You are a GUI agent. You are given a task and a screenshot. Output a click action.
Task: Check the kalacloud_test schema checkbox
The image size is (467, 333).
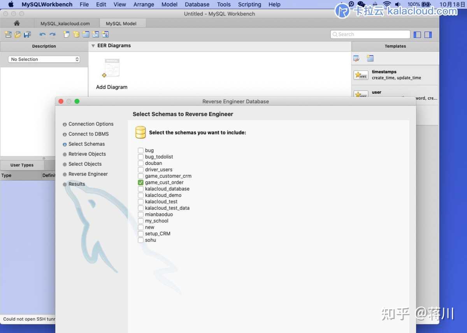pos(140,202)
